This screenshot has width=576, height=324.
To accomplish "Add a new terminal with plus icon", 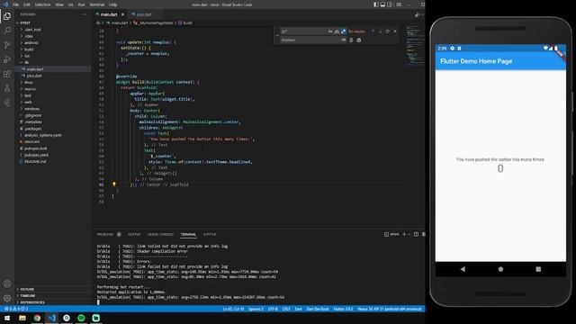I will pos(404,234).
